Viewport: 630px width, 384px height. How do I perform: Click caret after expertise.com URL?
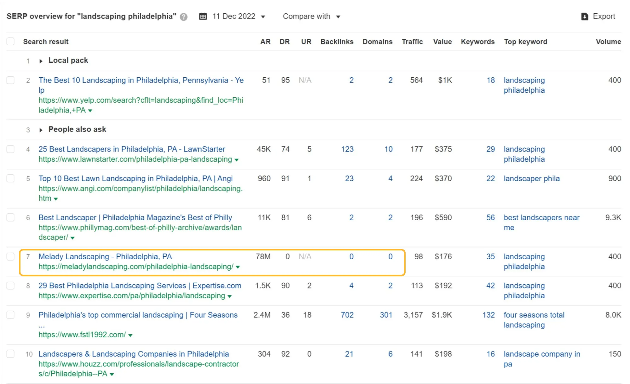coord(230,296)
